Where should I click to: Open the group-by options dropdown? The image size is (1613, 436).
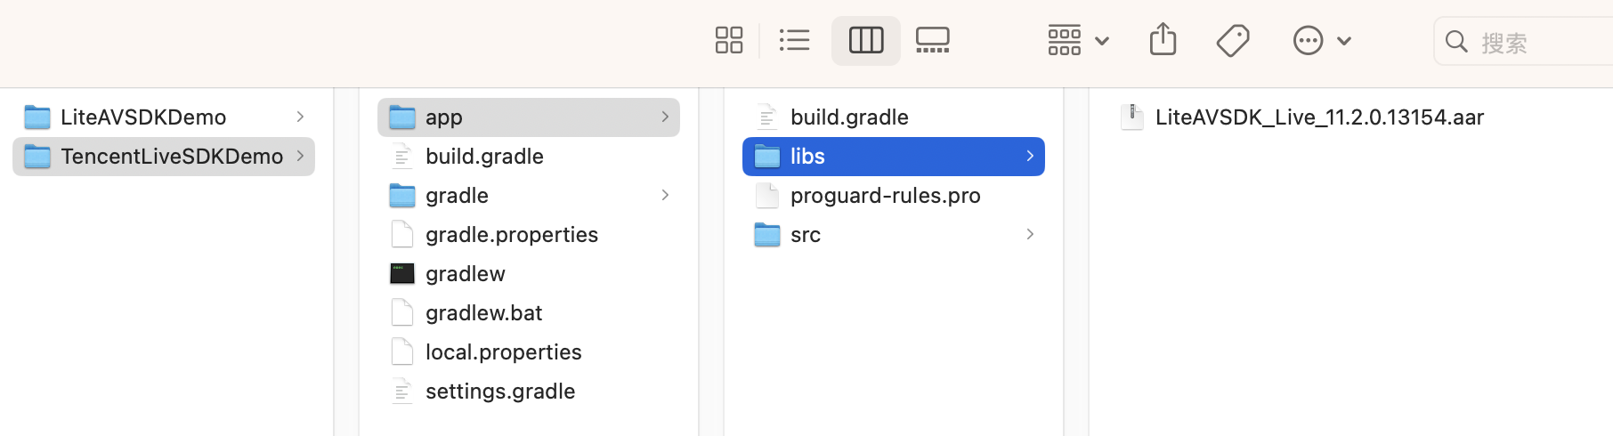(1077, 40)
